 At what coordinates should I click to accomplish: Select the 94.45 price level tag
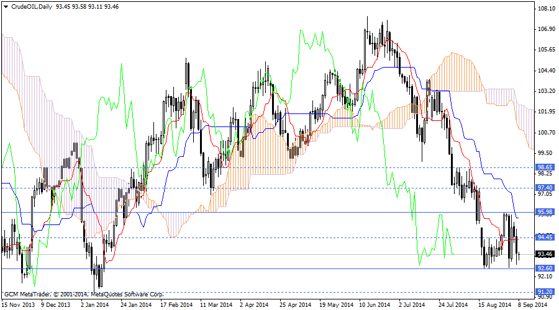point(545,237)
